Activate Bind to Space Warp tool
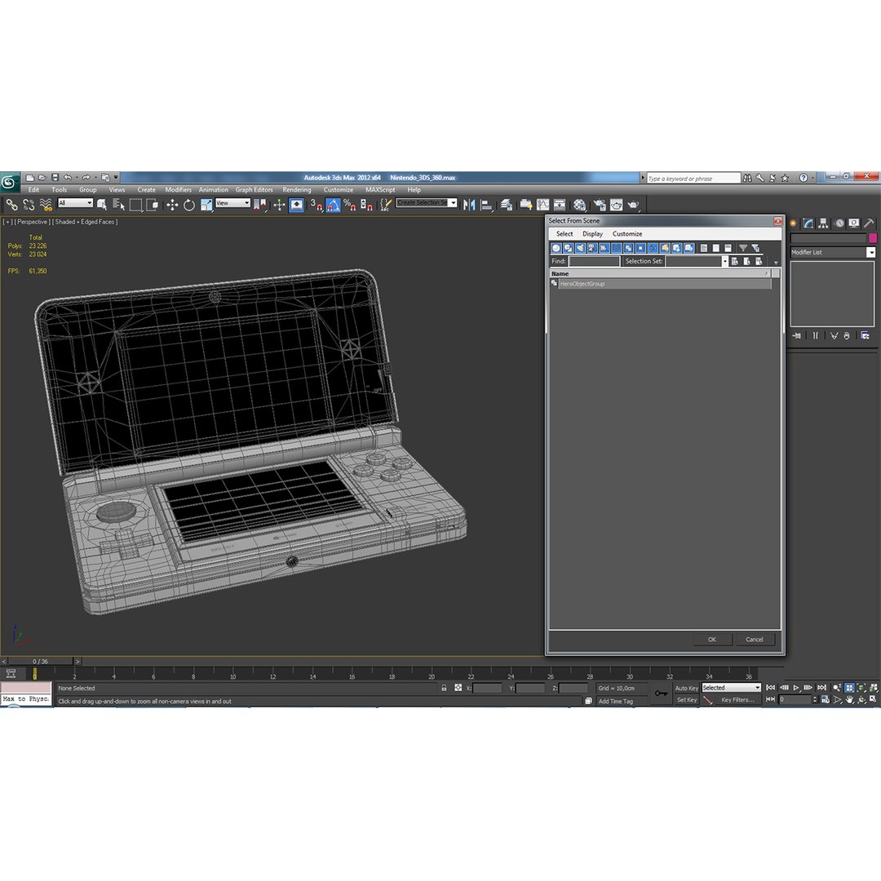 46,205
